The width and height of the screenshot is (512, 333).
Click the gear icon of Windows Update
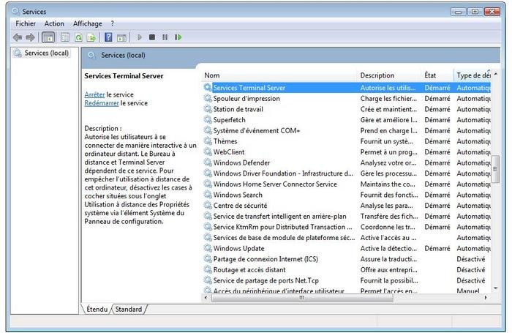click(207, 248)
